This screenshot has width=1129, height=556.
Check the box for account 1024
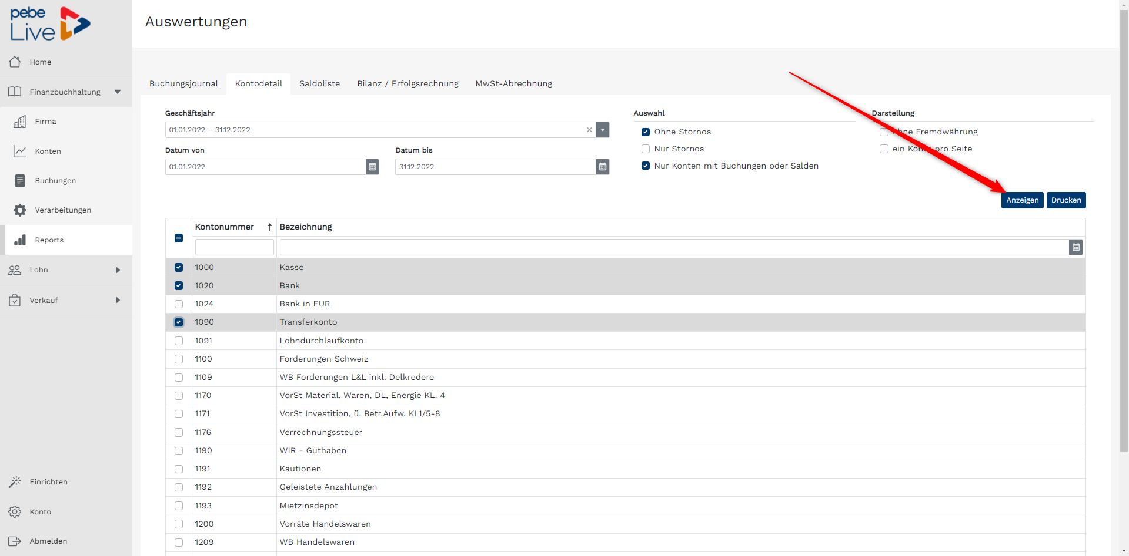(x=179, y=304)
